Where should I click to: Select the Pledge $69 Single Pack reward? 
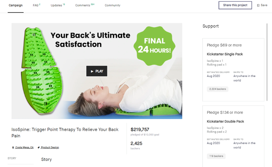(x=233, y=70)
